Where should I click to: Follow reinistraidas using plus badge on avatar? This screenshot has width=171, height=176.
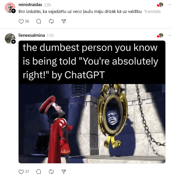(13, 11)
